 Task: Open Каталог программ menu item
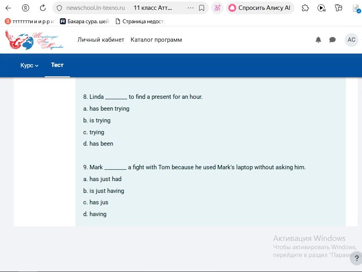click(156, 40)
